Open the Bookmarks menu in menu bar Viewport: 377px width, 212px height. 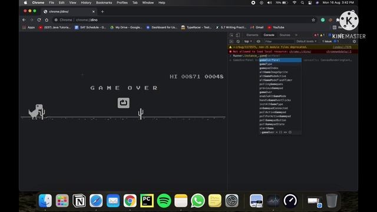[x=104, y=2]
